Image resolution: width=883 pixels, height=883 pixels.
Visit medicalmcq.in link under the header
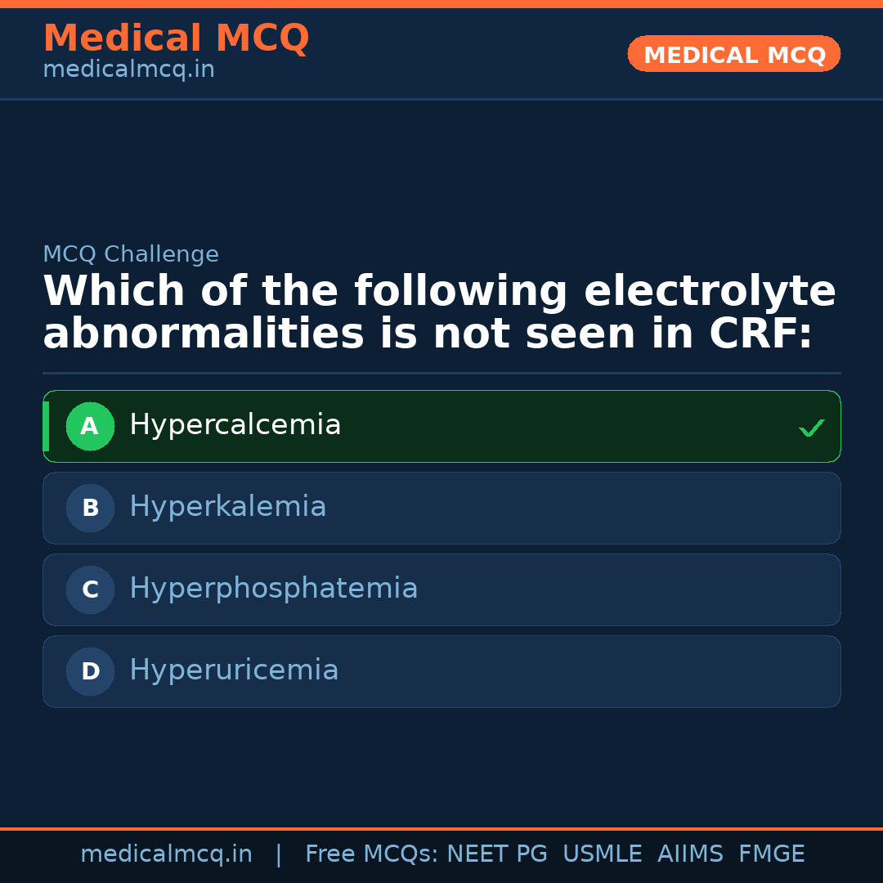tap(128, 70)
